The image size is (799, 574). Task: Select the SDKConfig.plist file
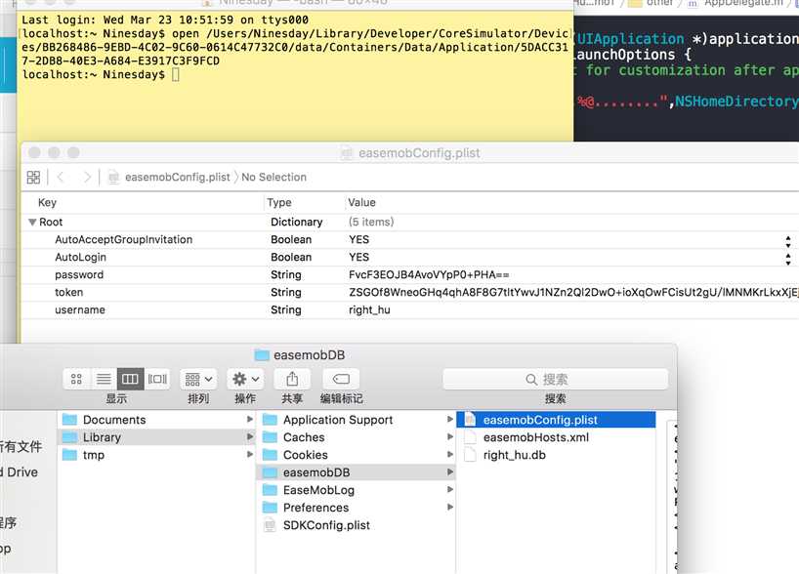pyautogui.click(x=357, y=525)
